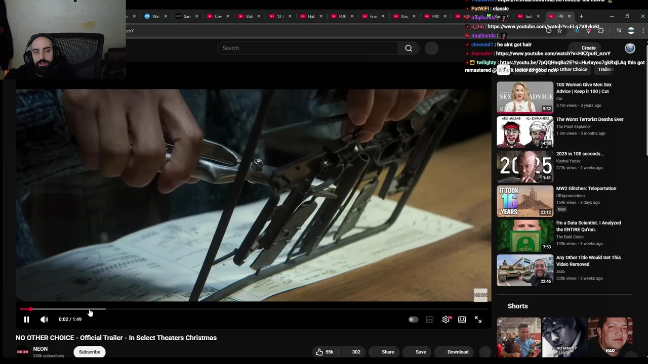Image resolution: width=648 pixels, height=364 pixels.
Task: Like the video with thumbs-up 55k
Action: pos(325,352)
